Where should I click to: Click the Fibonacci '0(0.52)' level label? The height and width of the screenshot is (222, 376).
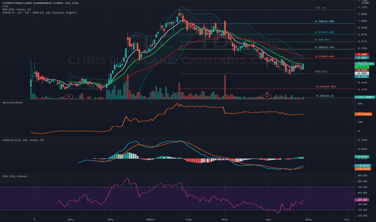point(321,71)
